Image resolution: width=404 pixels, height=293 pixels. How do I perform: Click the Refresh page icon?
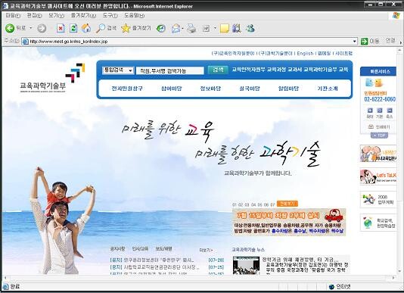coord(73,28)
